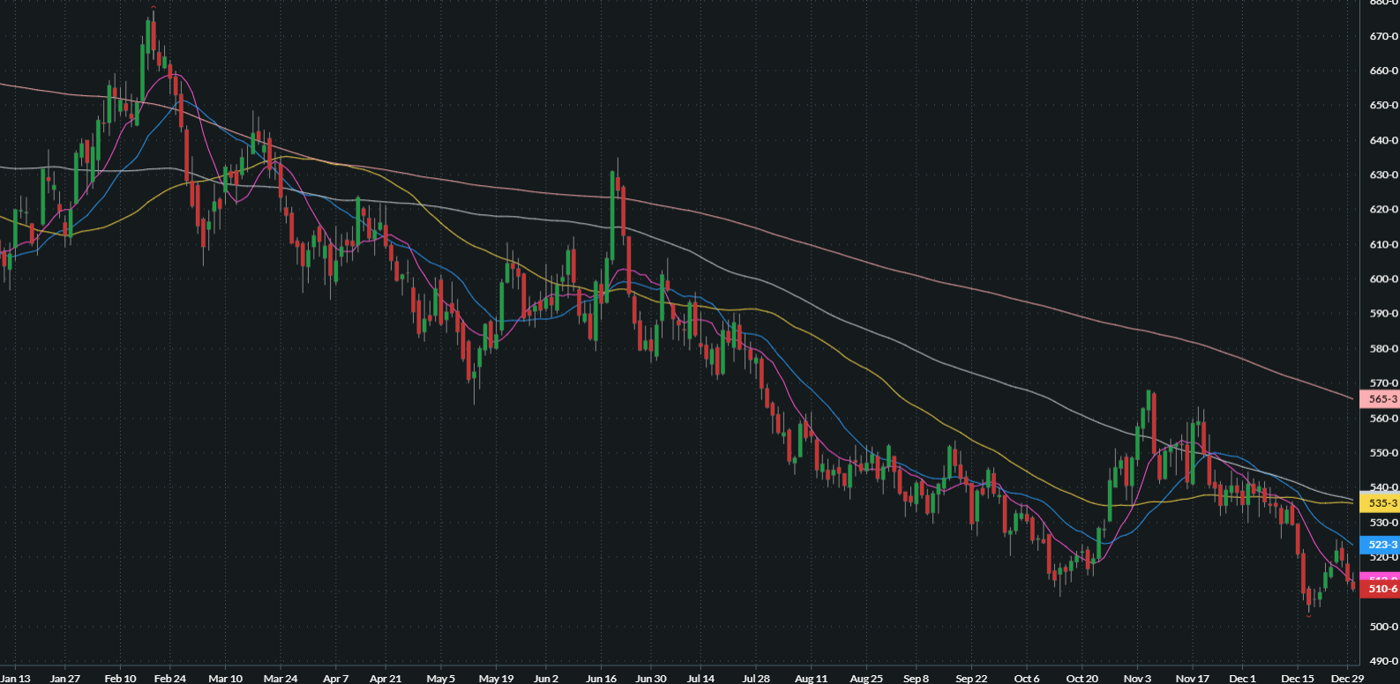Click the 640-0 price axis label
Viewport: 1400px width, 684px height.
point(1383,141)
